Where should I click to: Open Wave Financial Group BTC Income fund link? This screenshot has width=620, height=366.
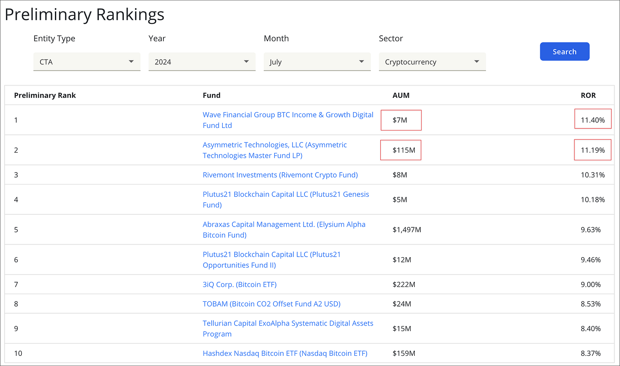pyautogui.click(x=288, y=120)
